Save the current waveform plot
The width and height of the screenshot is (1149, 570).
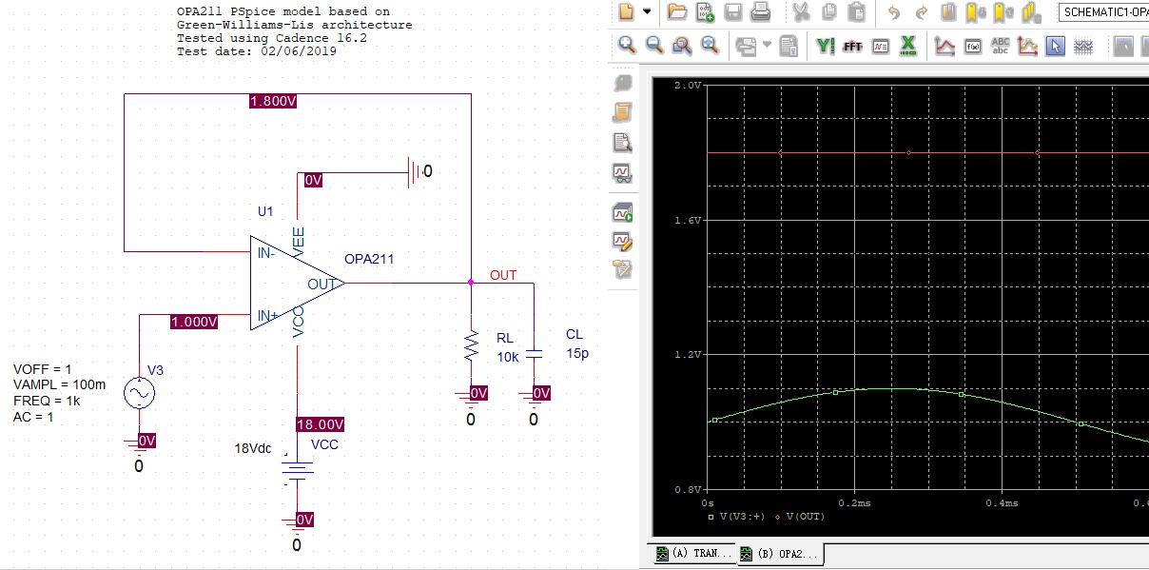coord(732,12)
